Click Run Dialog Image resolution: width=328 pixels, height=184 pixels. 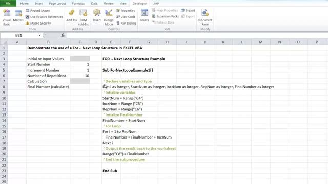pyautogui.click(x=126, y=23)
